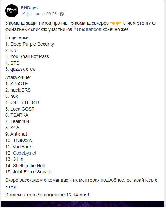
Task: Open the Codeby.net link
Action: [25, 153]
